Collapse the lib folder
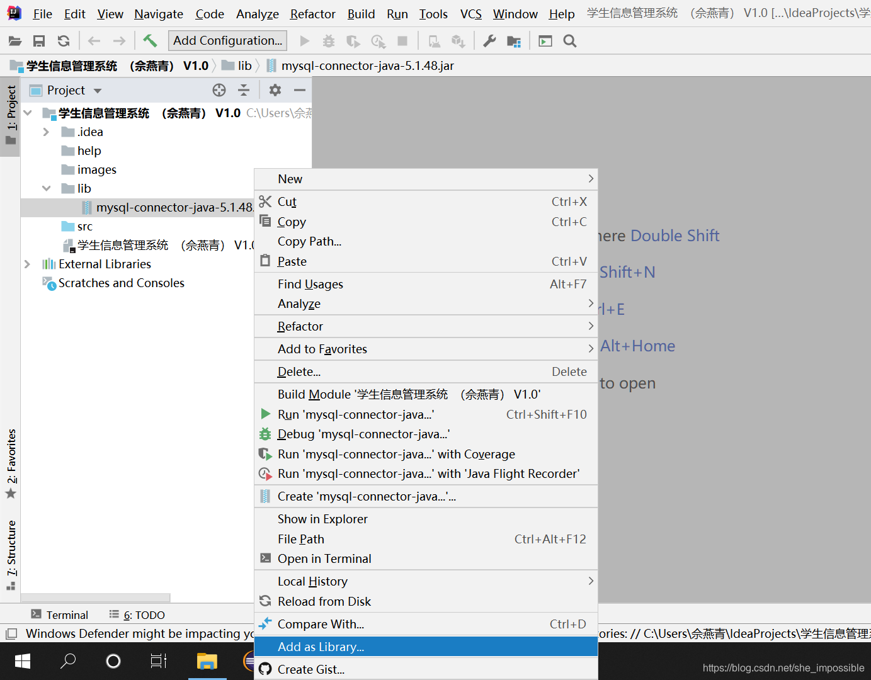This screenshot has width=871, height=680. [46, 188]
